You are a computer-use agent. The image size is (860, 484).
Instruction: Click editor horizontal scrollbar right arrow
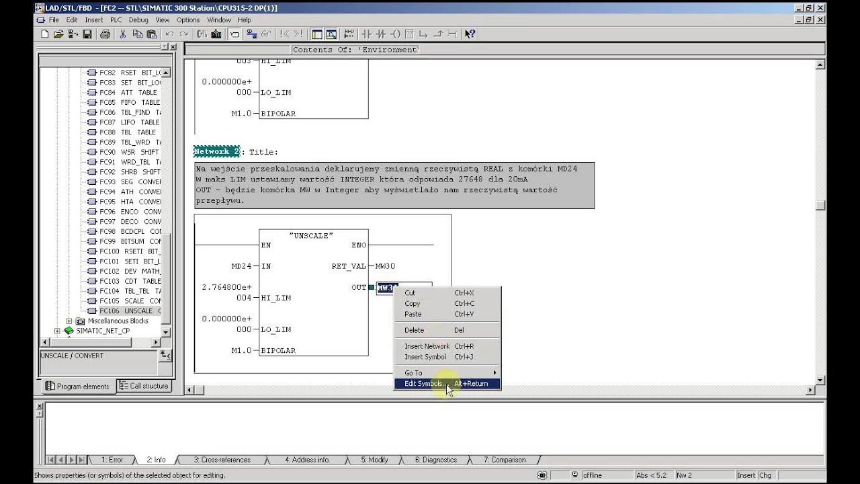point(810,390)
